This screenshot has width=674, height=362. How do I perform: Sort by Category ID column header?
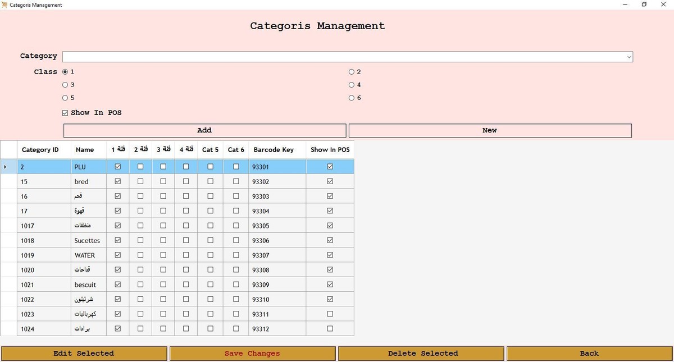point(40,150)
